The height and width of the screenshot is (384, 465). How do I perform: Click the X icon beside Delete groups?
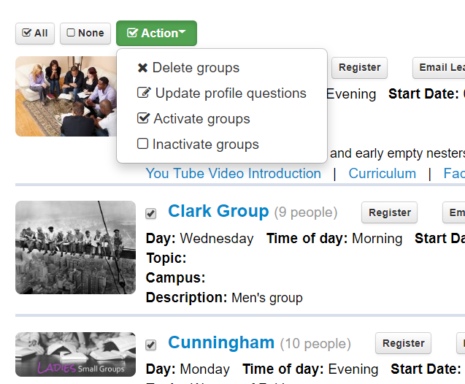[x=142, y=68]
